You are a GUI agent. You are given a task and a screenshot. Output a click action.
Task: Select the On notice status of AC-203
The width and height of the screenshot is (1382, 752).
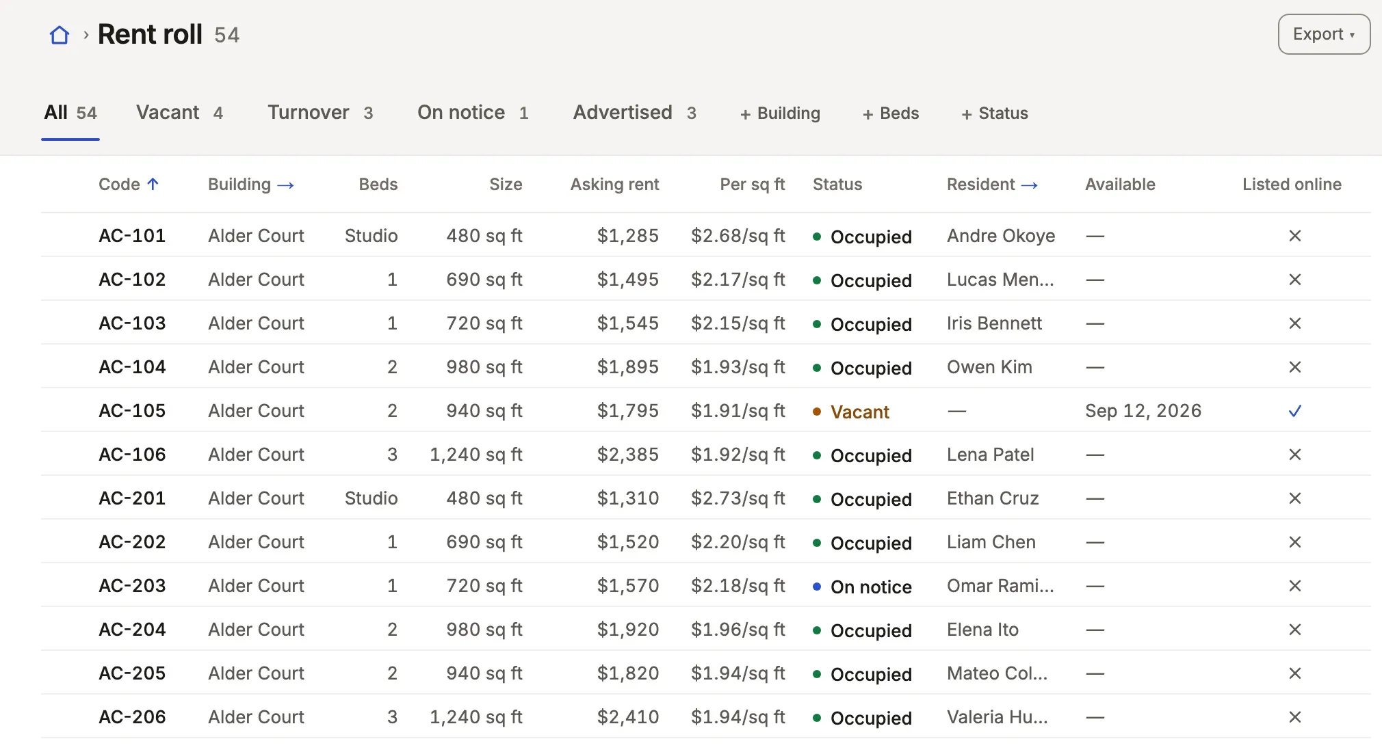(862, 587)
